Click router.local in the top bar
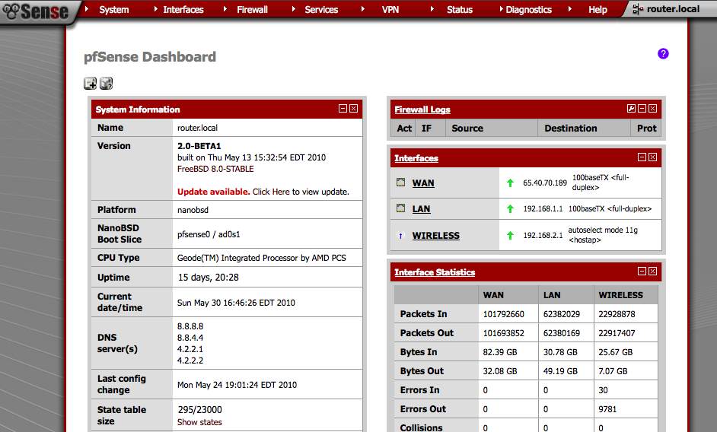This screenshot has width=717, height=432. (673, 9)
